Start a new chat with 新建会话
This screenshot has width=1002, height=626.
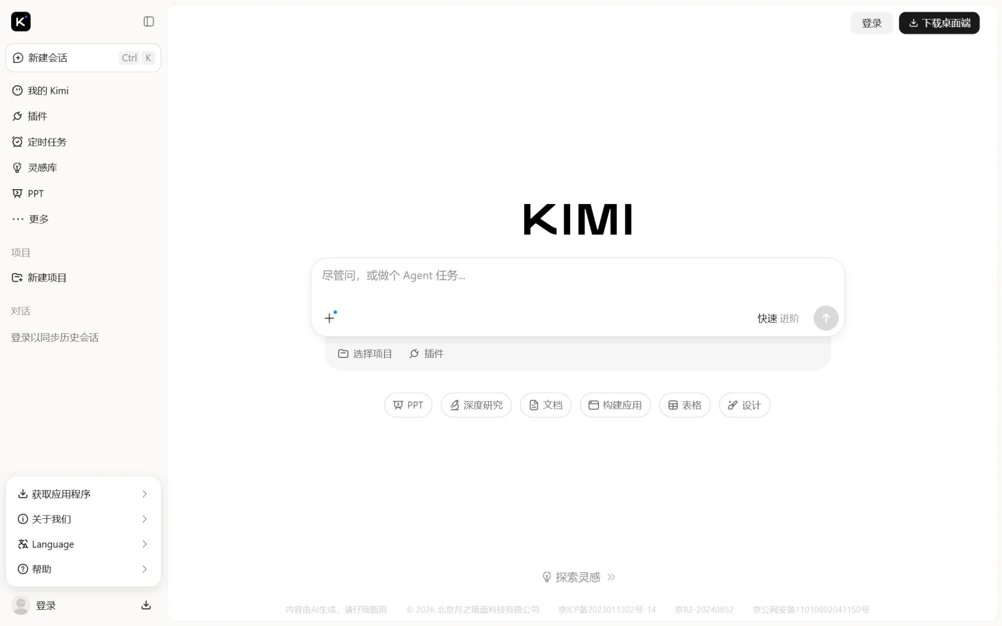click(x=83, y=58)
